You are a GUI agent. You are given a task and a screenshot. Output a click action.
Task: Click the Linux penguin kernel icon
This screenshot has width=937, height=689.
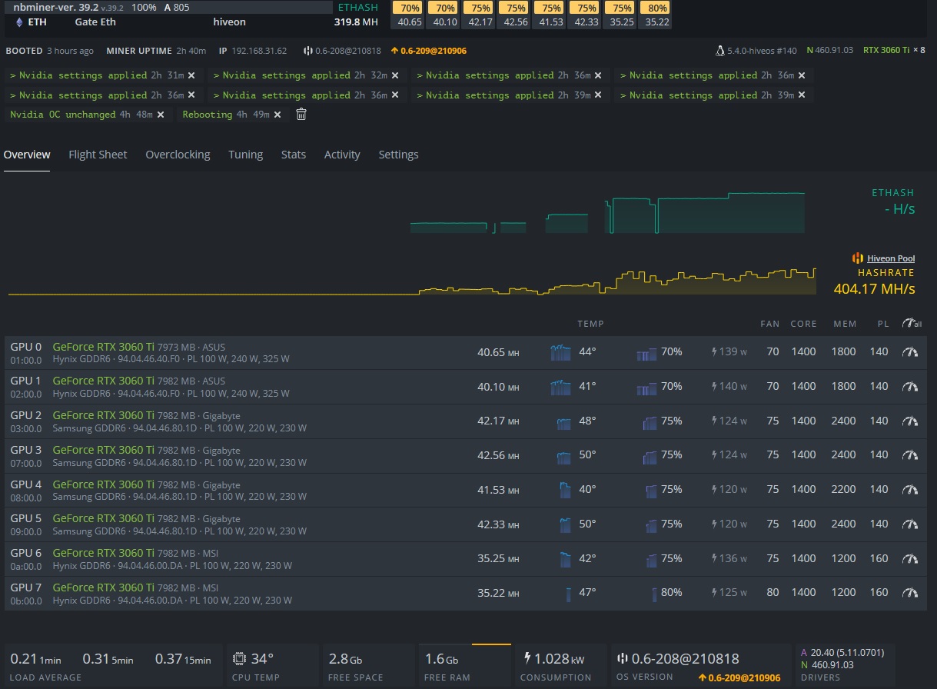point(719,50)
